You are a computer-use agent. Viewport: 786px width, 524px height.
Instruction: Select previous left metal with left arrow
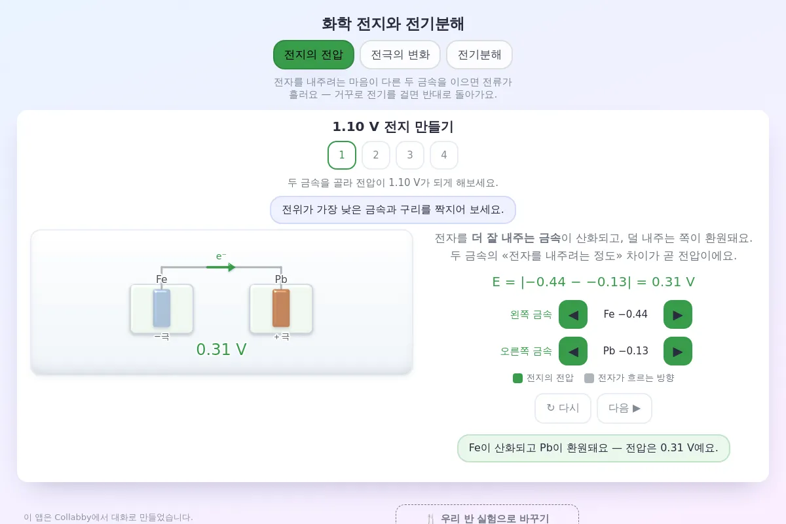pyautogui.click(x=573, y=314)
